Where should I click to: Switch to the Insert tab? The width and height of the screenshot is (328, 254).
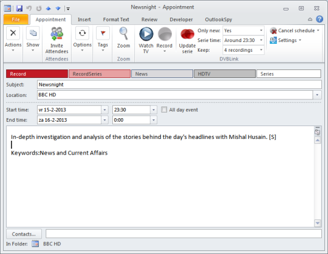pyautogui.click(x=84, y=19)
